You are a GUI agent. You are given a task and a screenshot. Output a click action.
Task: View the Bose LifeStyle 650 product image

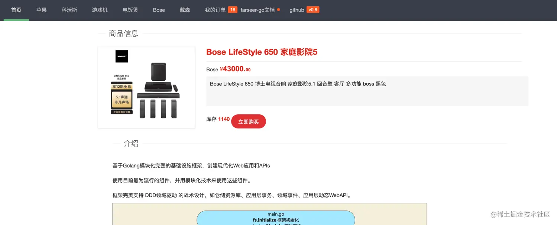(146, 87)
